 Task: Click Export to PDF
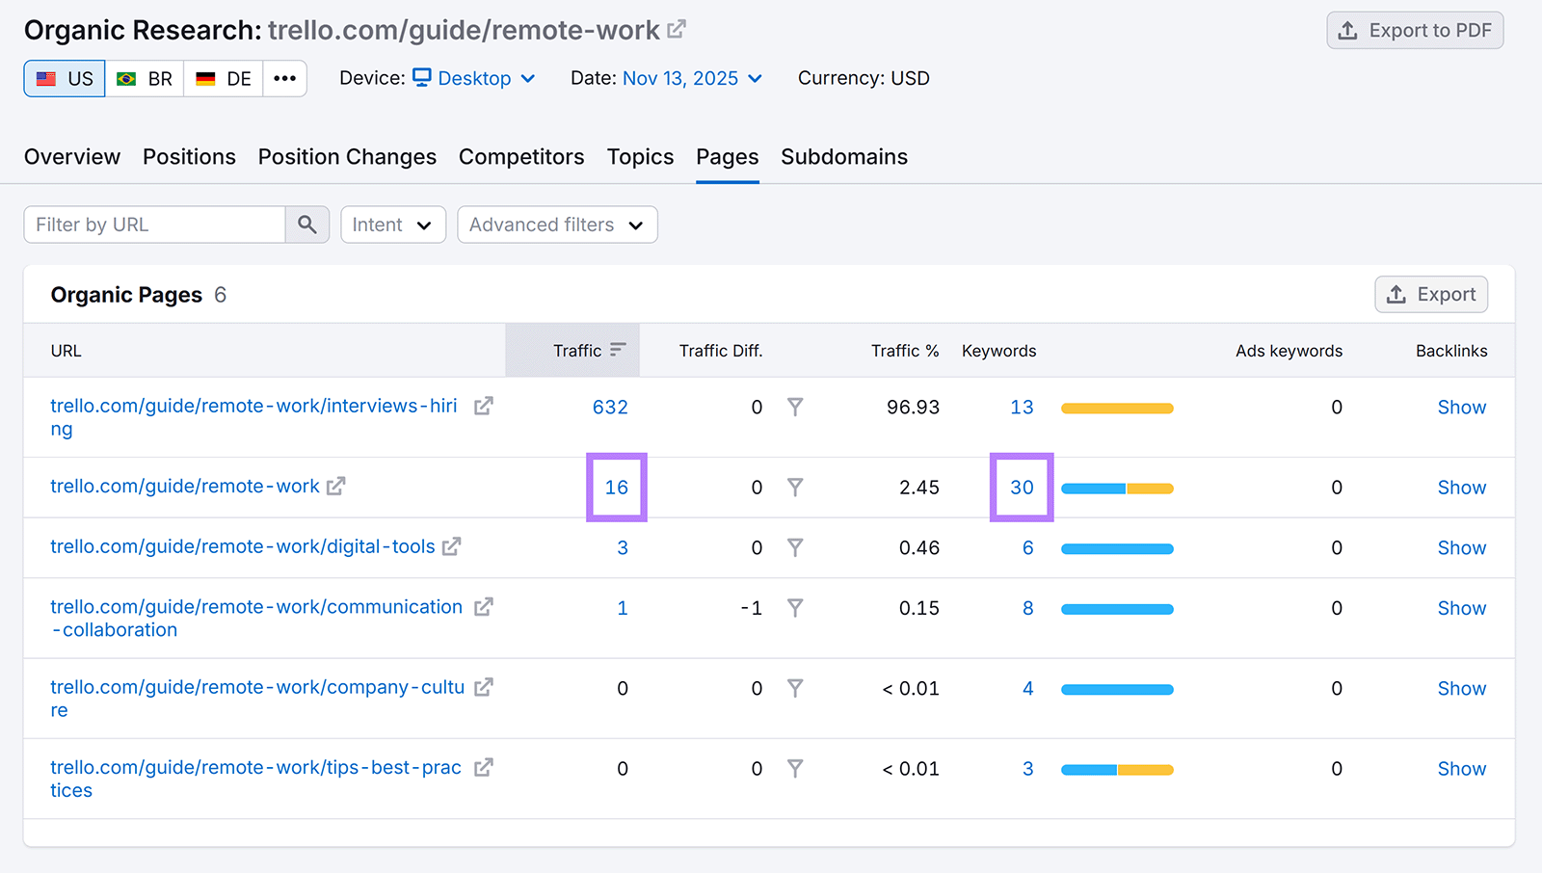(x=1415, y=30)
